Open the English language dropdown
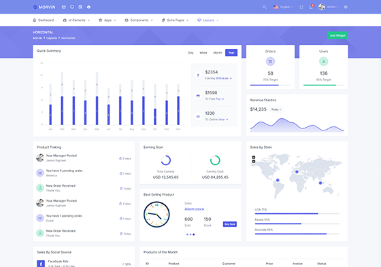The image size is (381, 267). click(x=283, y=7)
